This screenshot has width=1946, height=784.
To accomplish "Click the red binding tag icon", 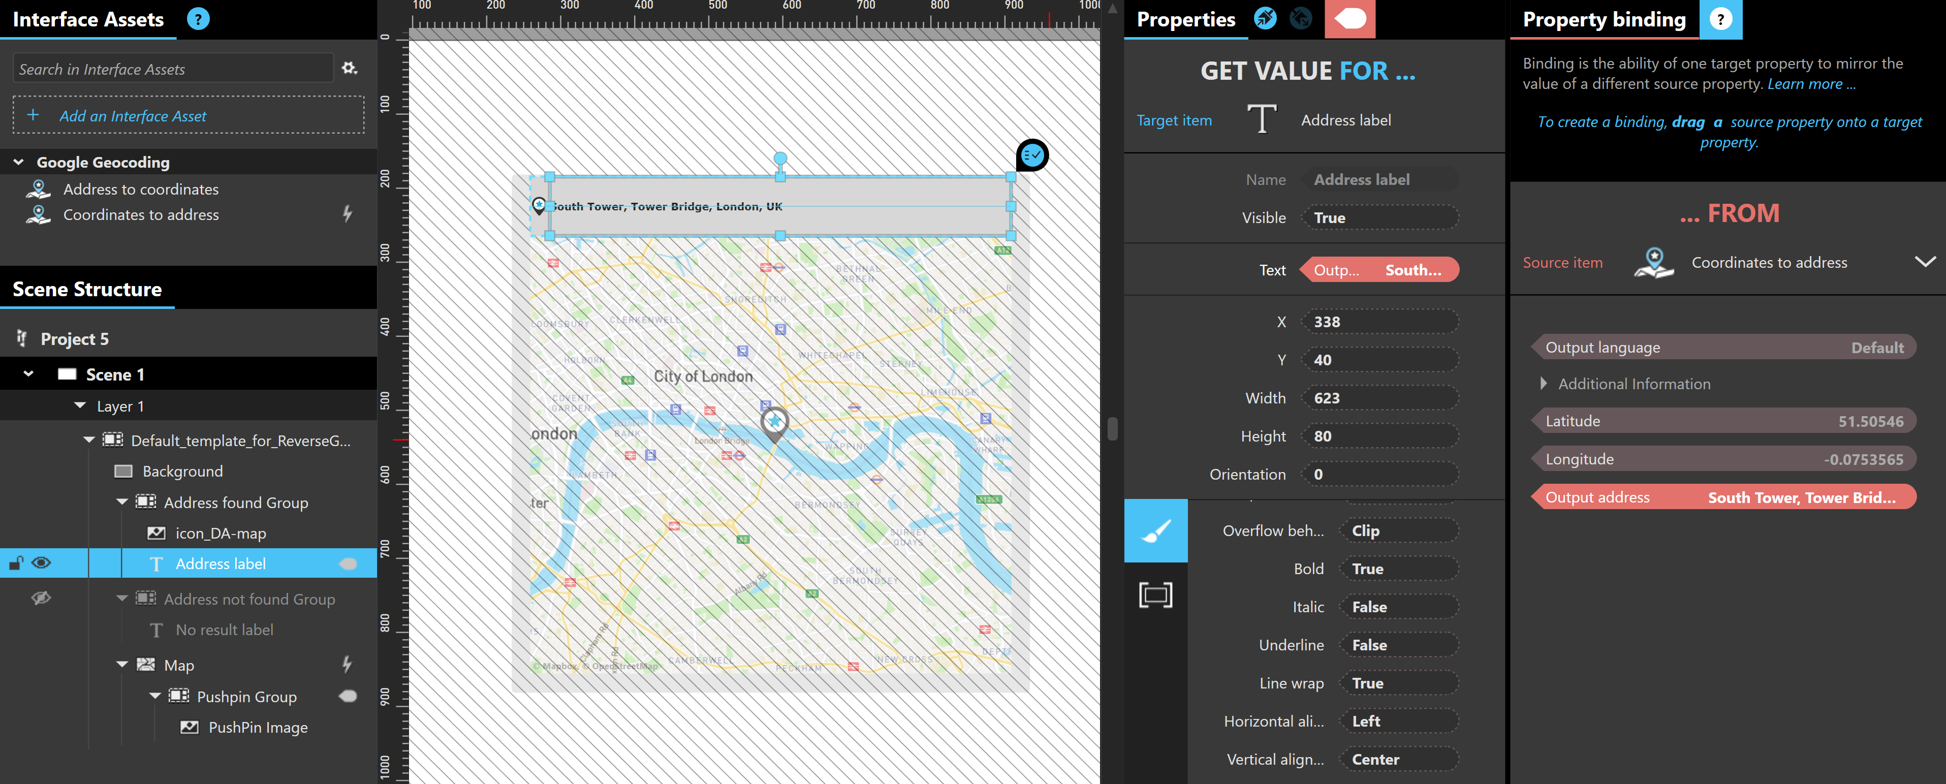I will (1350, 19).
